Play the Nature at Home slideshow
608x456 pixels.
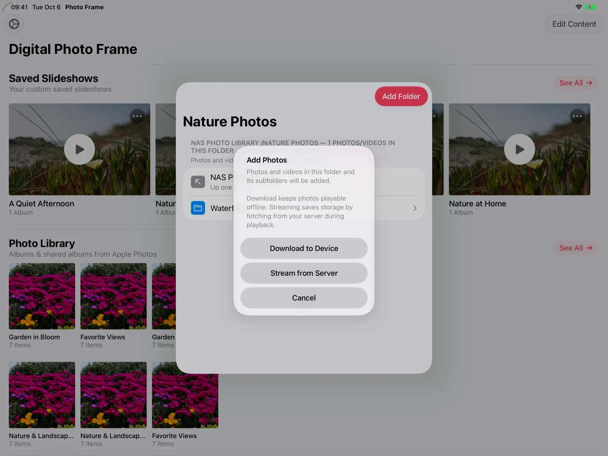point(519,149)
